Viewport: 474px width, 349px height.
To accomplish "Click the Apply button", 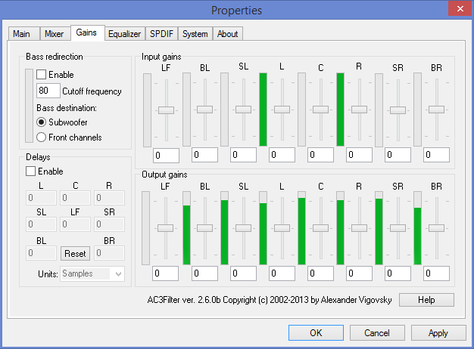I will point(438,332).
